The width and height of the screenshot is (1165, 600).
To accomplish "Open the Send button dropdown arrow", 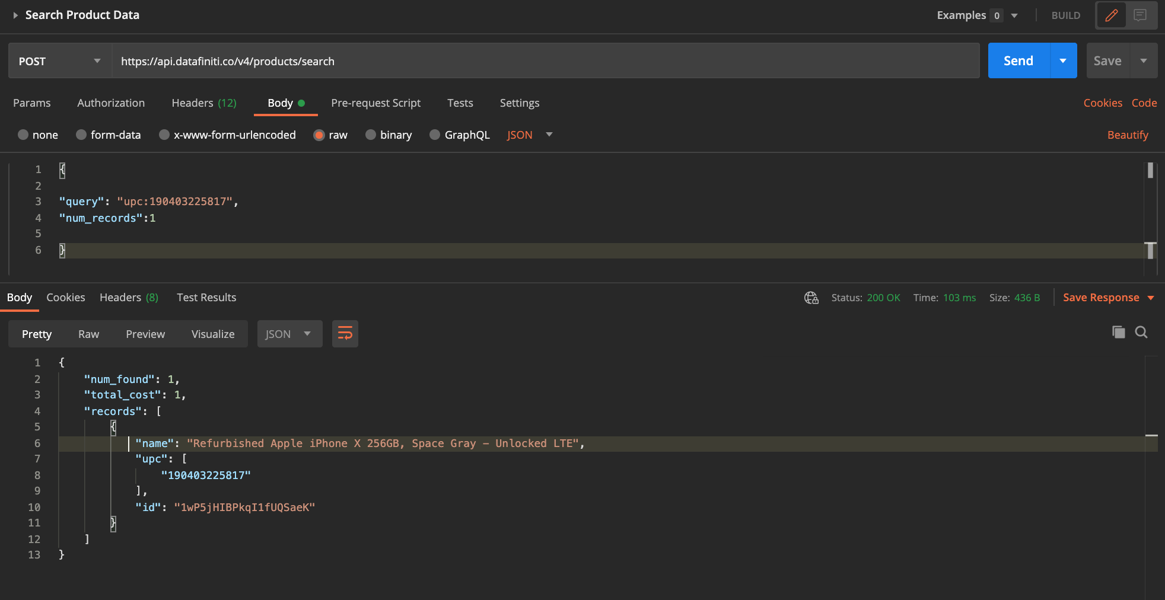I will [1063, 61].
